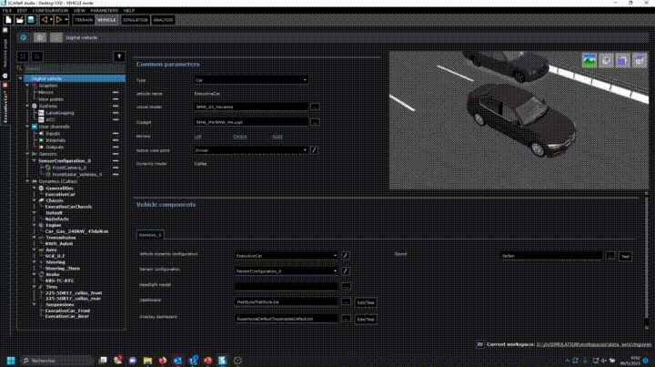
Task: Browse for Cockpit file
Action: (315, 122)
